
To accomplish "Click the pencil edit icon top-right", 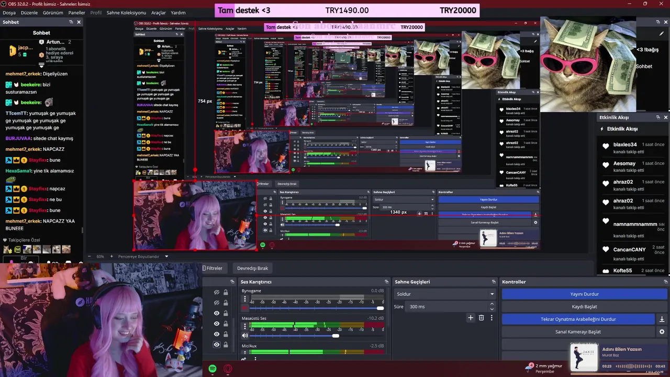I will [x=662, y=34].
